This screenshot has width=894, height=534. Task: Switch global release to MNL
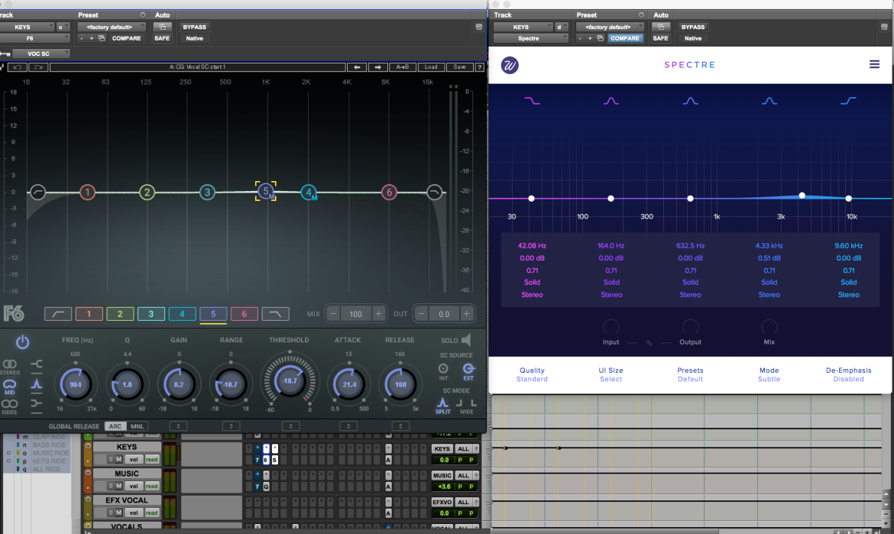(x=137, y=426)
